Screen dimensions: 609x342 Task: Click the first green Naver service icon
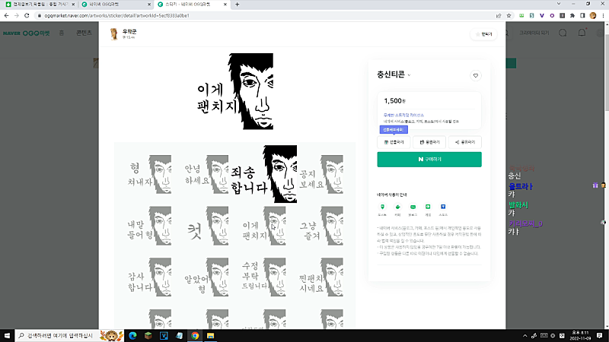pos(382,207)
